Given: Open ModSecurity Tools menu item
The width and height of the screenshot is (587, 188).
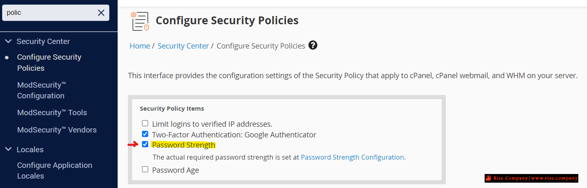Looking at the screenshot, I should tap(52, 112).
